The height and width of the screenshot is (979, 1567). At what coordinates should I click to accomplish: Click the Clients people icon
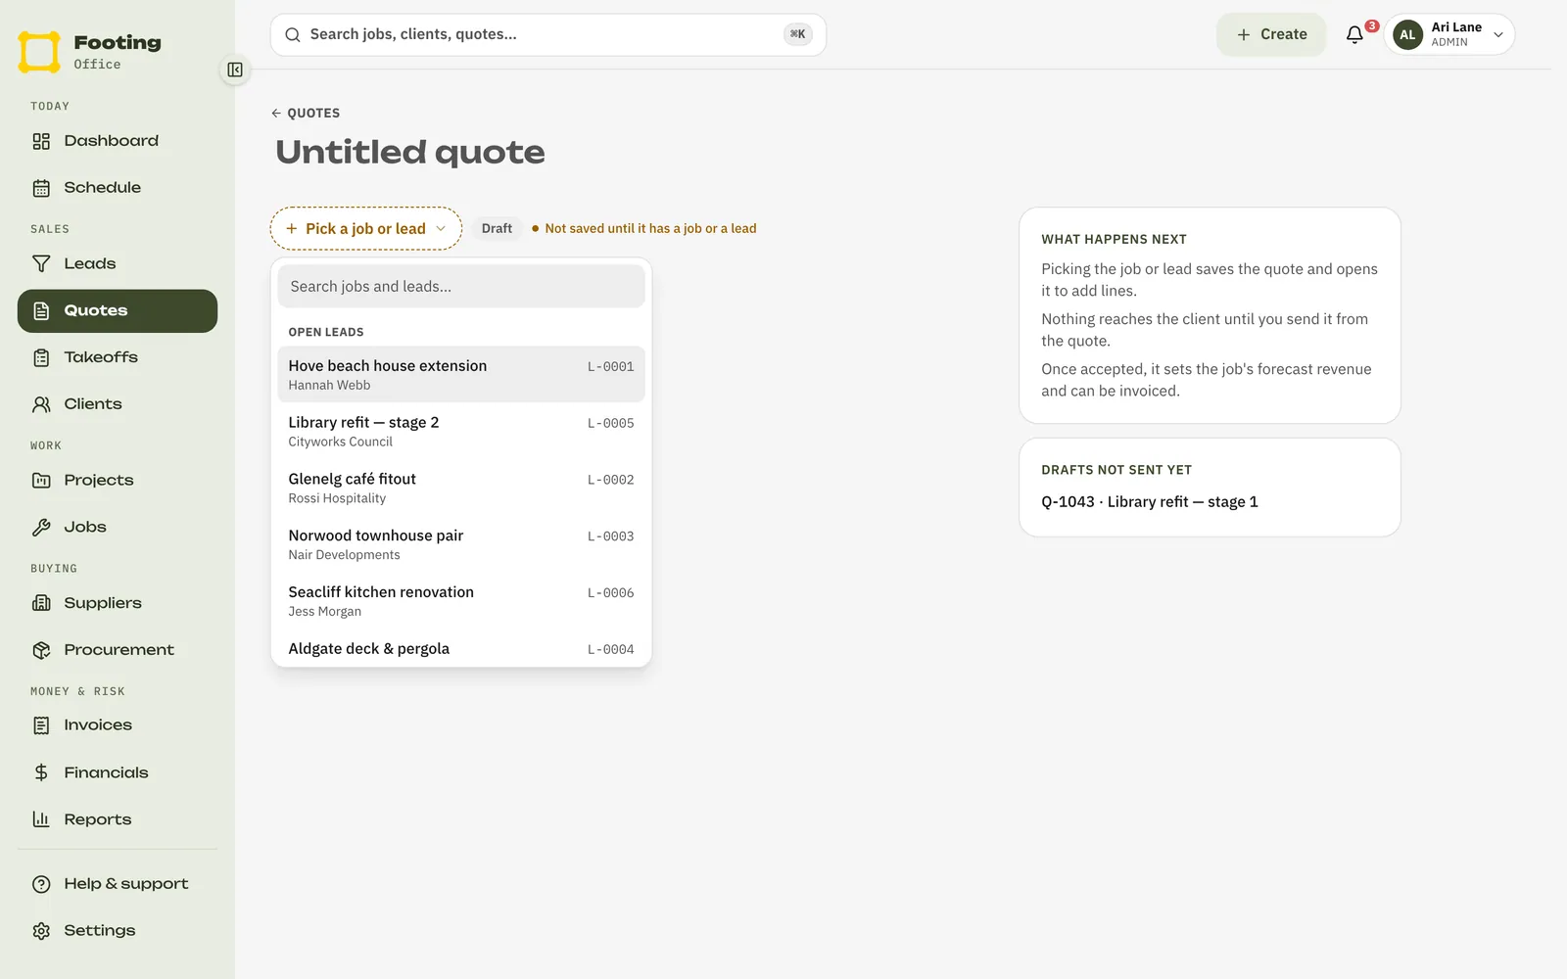(x=41, y=404)
